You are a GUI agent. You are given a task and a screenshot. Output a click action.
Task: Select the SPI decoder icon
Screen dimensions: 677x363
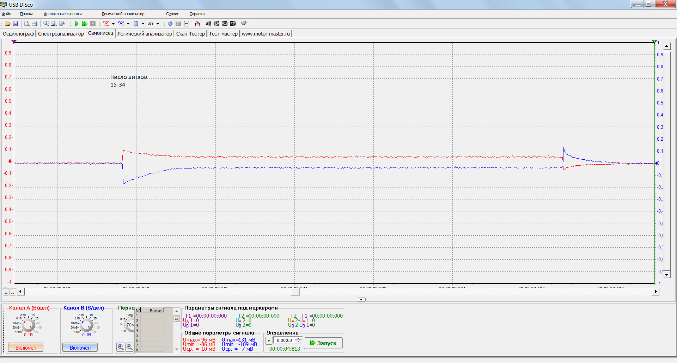pyautogui.click(x=216, y=24)
